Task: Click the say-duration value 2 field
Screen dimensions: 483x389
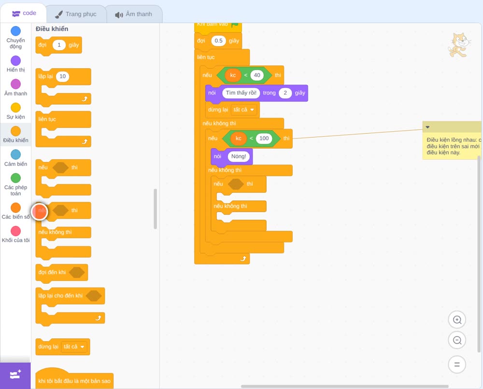Action: (x=285, y=93)
